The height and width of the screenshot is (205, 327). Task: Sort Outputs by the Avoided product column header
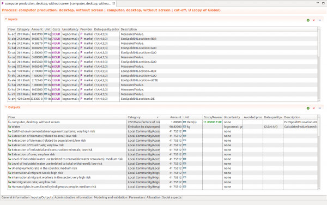pyautogui.click(x=253, y=117)
